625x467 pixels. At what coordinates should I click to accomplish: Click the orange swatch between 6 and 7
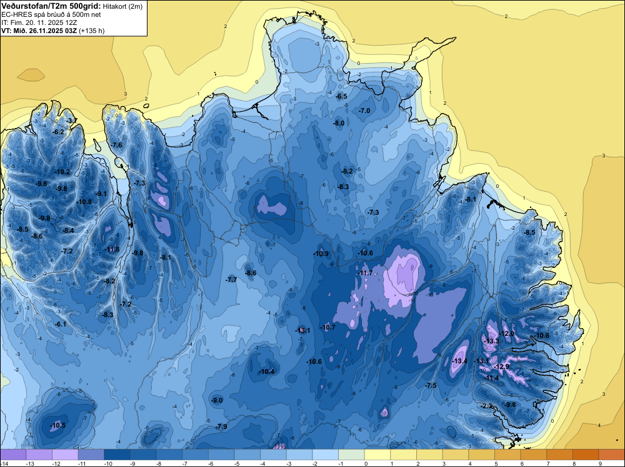(x=534, y=455)
